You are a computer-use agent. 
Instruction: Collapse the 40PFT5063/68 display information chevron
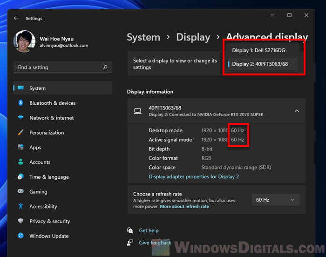tap(297, 111)
